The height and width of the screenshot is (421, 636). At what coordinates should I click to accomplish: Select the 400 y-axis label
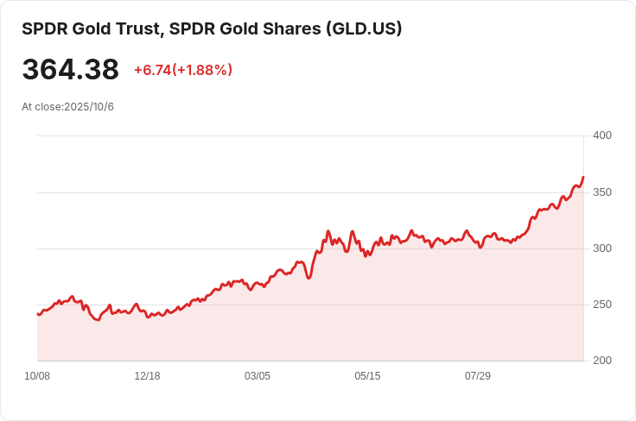click(x=601, y=135)
